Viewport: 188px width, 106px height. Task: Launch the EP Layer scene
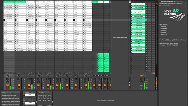(x=132, y=45)
